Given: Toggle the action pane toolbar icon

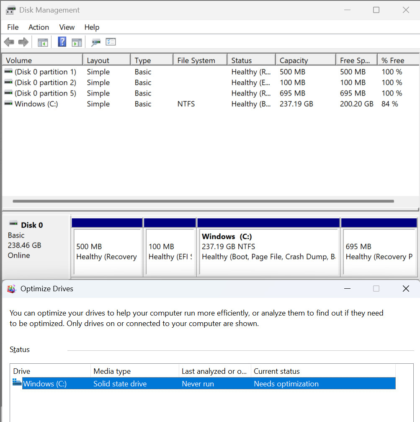Looking at the screenshot, I should (x=77, y=42).
